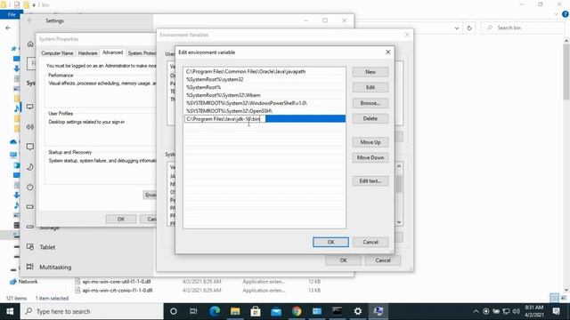570x320 pixels.
Task: Refresh the File Explorer address bar
Action: coord(469,28)
